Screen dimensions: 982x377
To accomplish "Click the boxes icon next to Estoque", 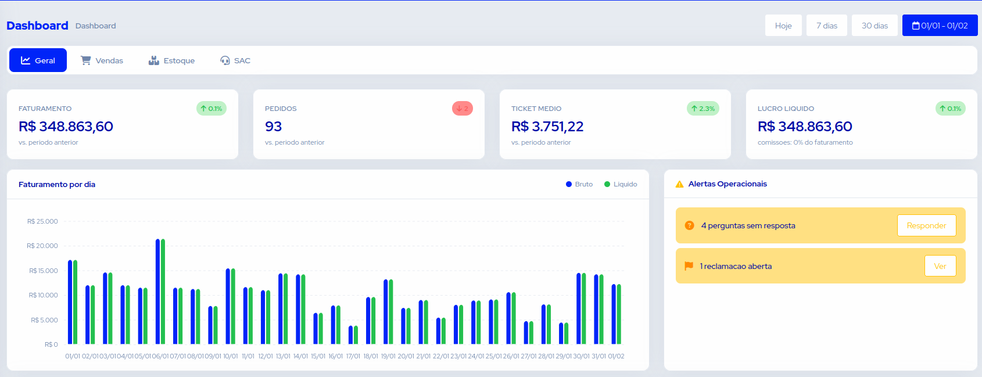I will (x=154, y=60).
